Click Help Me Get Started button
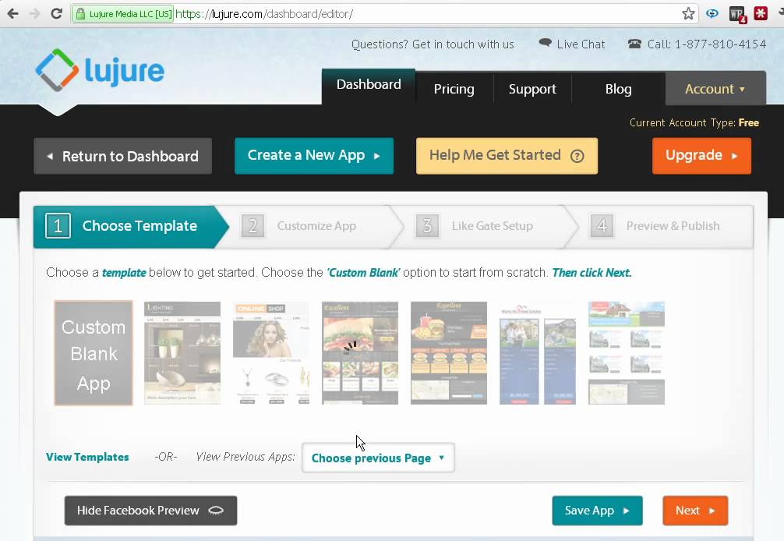784x541 pixels. (x=507, y=155)
